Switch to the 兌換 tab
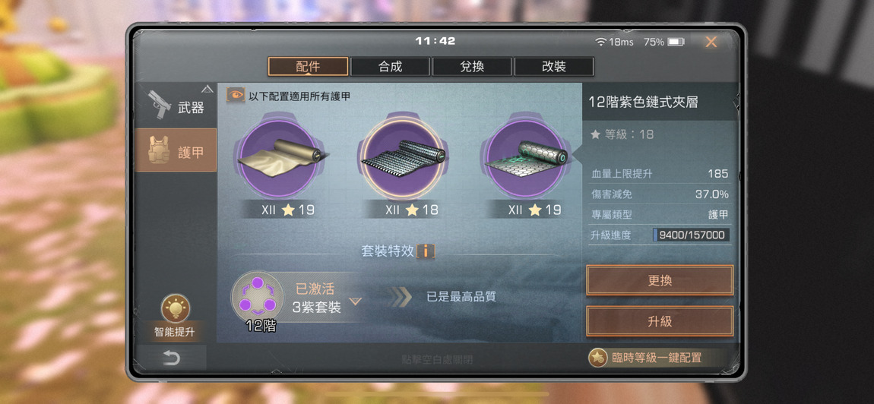The width and height of the screenshot is (874, 404). 471,67
